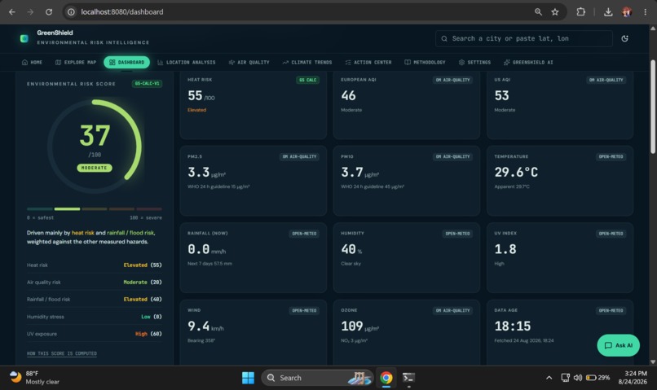Go back with the browser back arrow
The height and width of the screenshot is (390, 657).
(12, 12)
